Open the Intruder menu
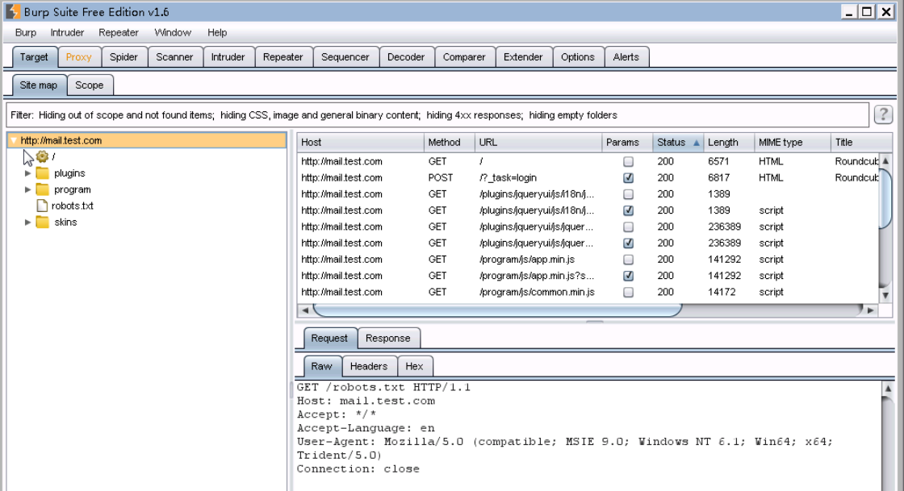The width and height of the screenshot is (904, 491). [67, 33]
